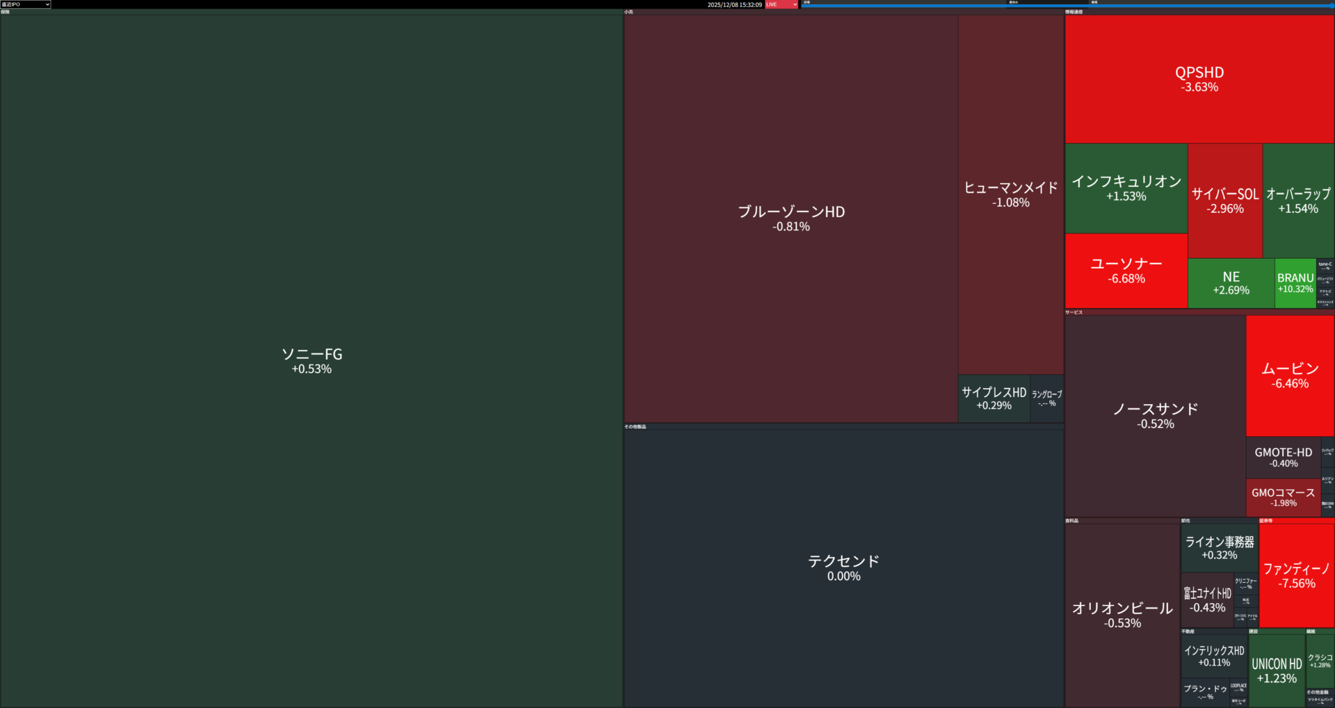Open the red LIVE mode dropdown

[782, 4]
